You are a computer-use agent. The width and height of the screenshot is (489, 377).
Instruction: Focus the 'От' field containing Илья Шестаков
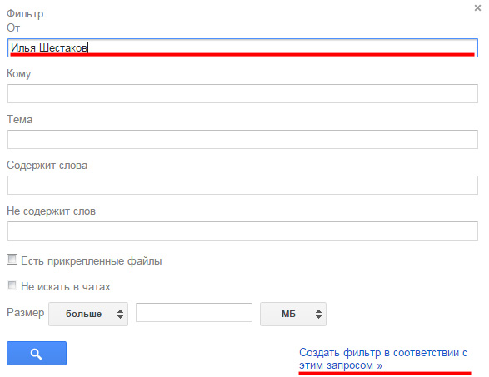[x=242, y=47]
